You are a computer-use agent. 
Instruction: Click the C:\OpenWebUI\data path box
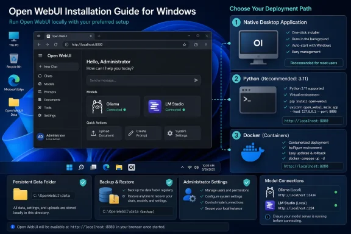pos(53,196)
